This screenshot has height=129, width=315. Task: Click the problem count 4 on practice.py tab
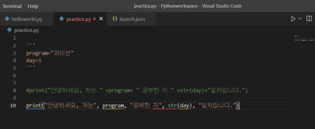[94, 19]
